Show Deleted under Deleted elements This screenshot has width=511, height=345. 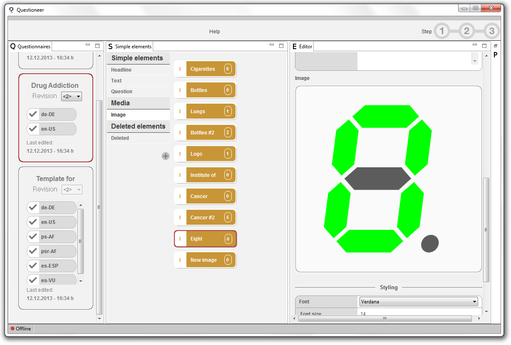tap(138, 138)
